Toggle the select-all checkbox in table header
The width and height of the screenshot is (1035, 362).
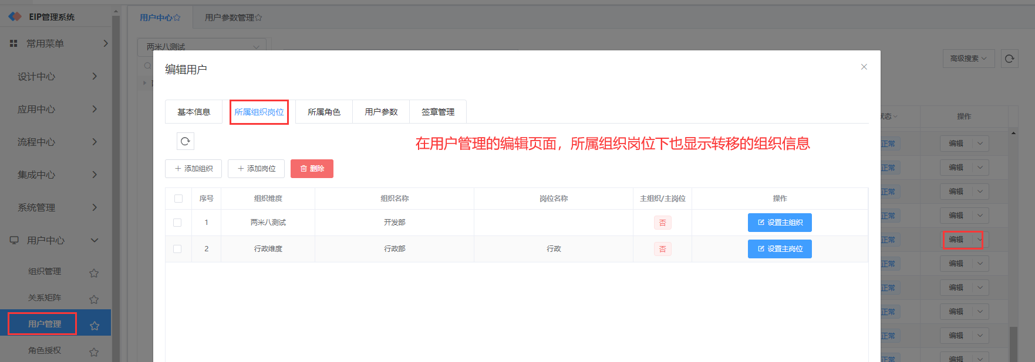[178, 199]
